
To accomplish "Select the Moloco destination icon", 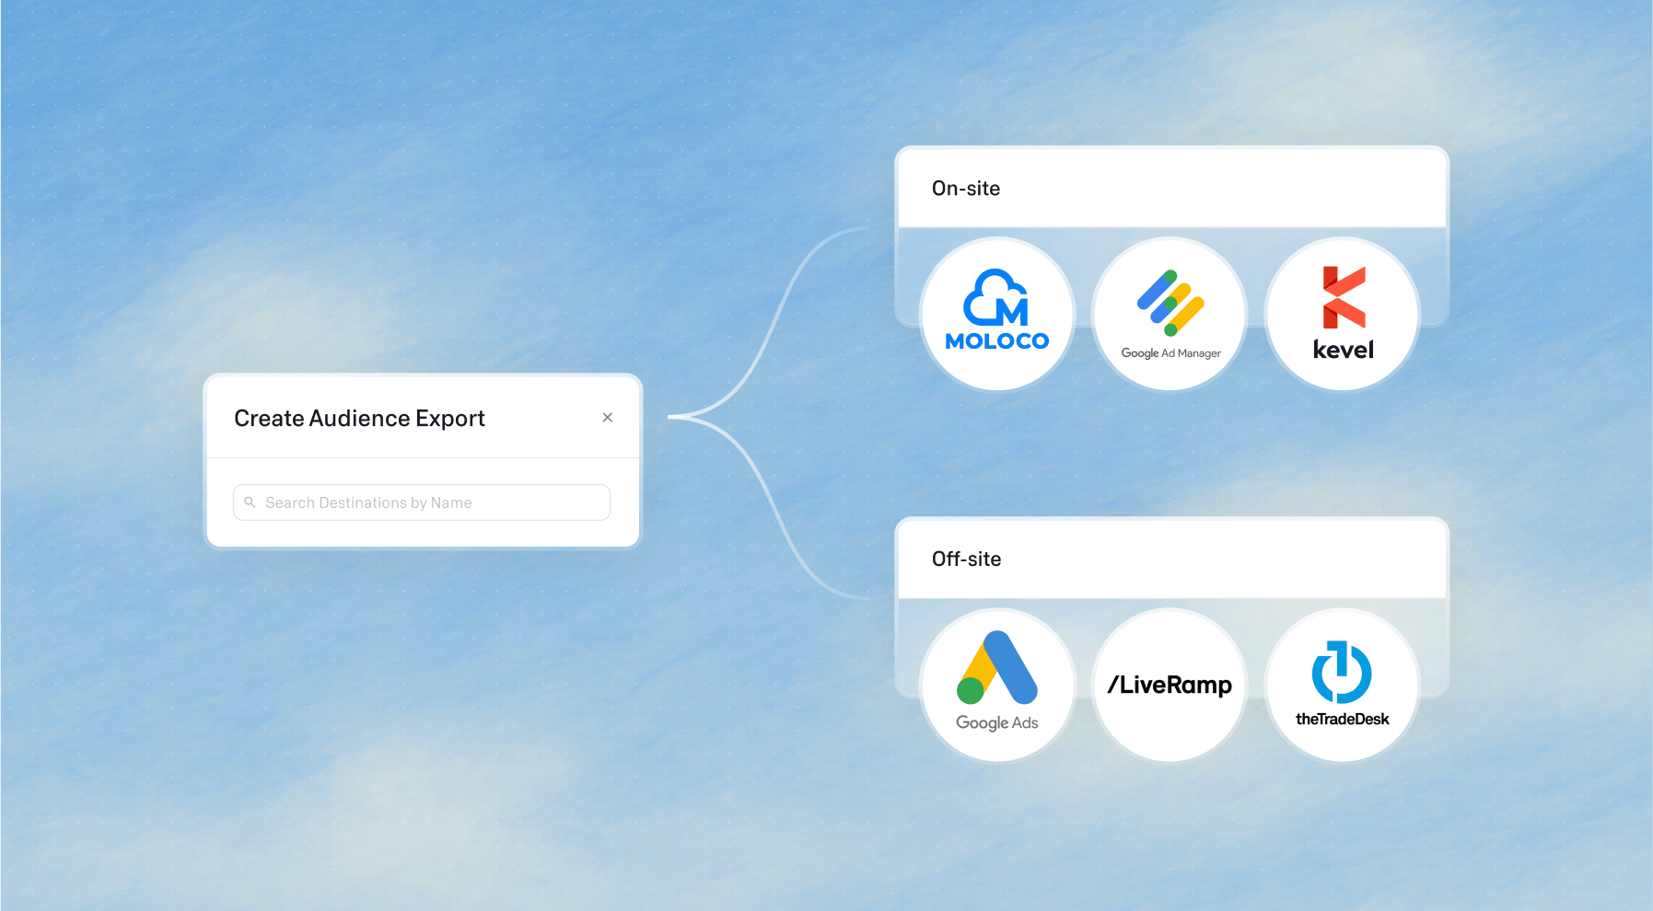I will point(997,315).
